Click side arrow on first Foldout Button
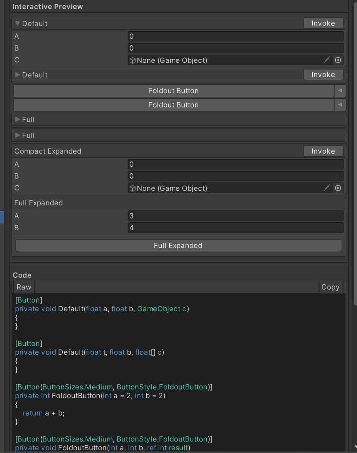 339,90
